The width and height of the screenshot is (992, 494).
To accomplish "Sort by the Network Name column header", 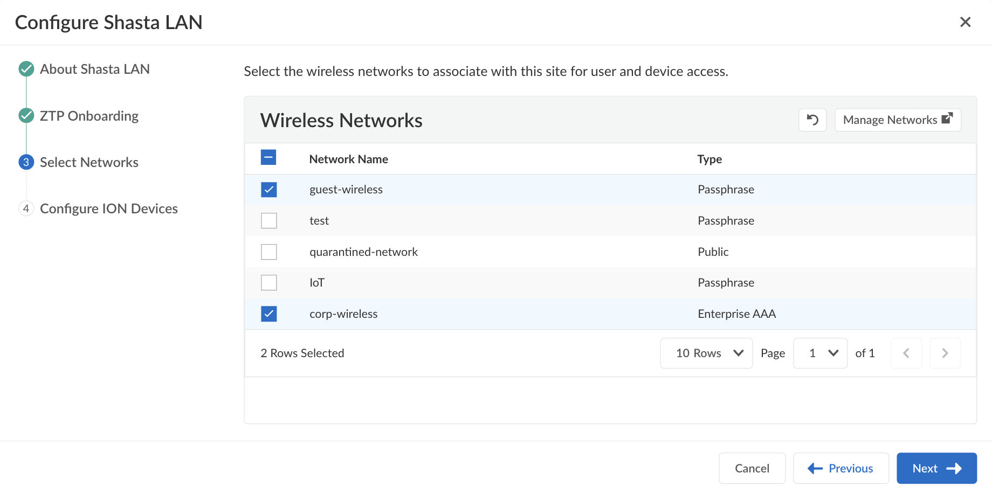I will pos(348,159).
